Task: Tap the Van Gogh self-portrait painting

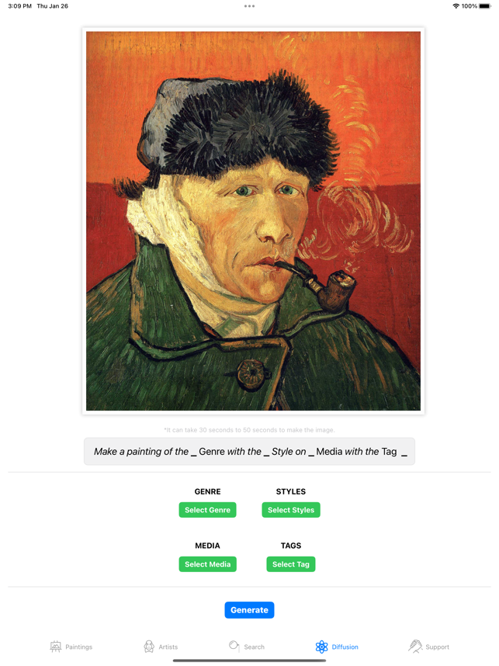Action: (253, 221)
